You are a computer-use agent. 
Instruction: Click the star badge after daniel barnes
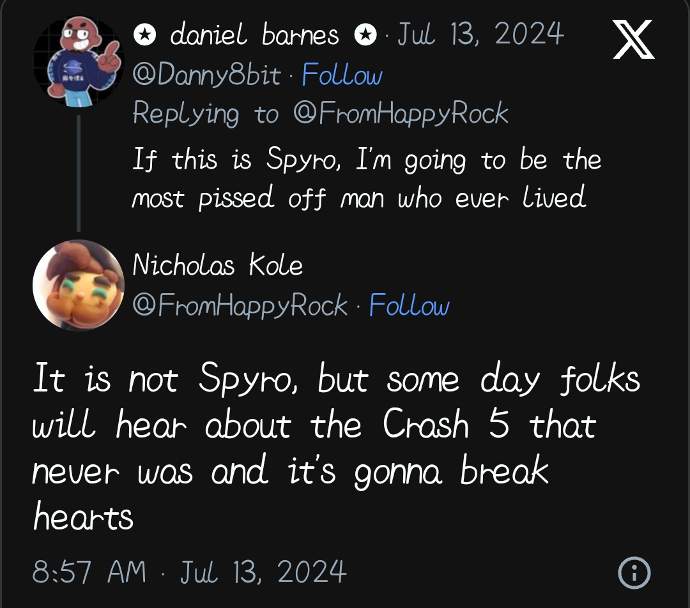pos(365,35)
